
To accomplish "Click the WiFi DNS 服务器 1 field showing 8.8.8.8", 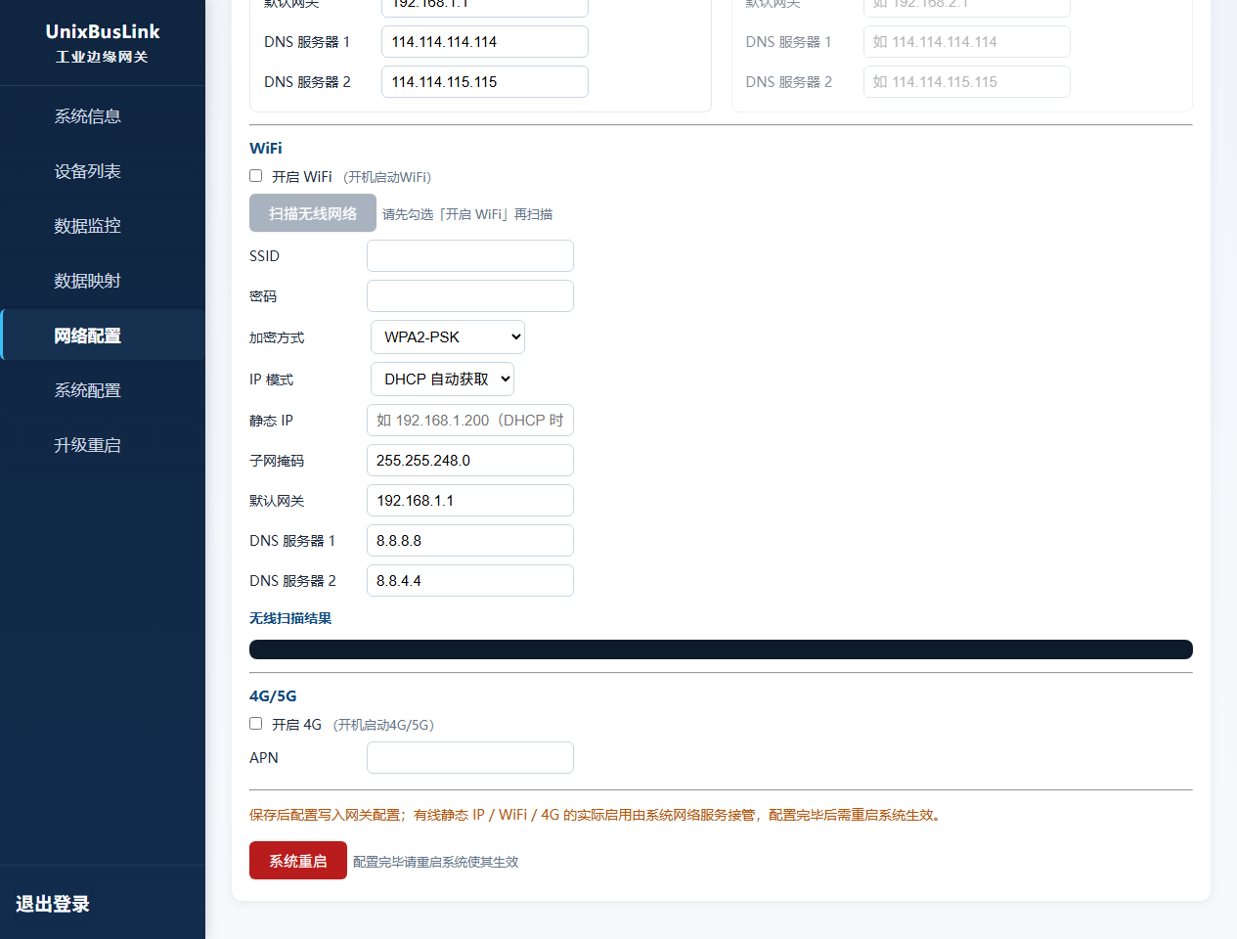I will point(470,541).
